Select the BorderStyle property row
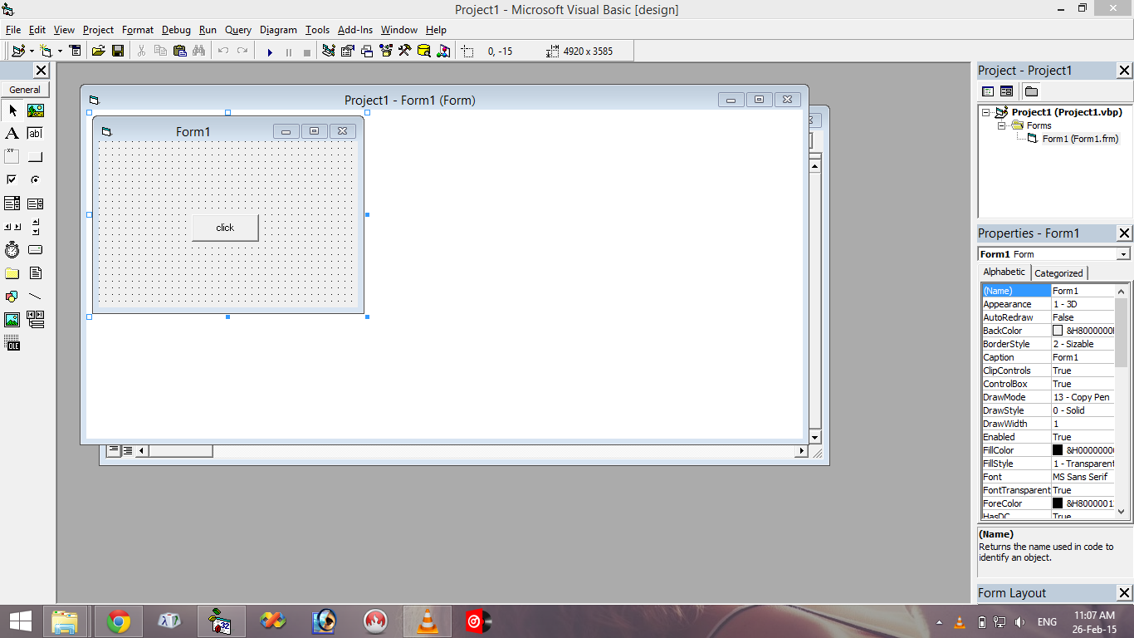The image size is (1134, 638). [1048, 344]
